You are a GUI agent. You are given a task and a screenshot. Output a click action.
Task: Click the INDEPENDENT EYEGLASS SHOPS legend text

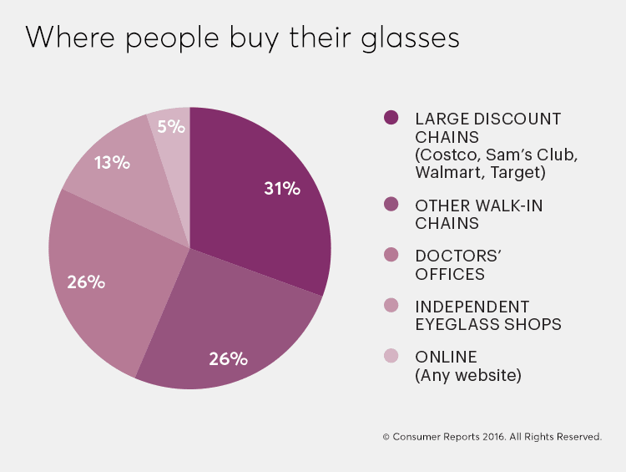click(488, 316)
